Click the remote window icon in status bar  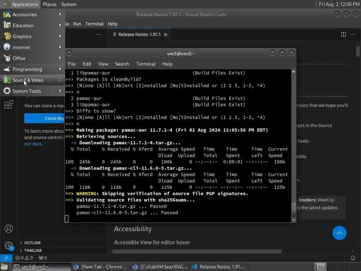point(6,258)
